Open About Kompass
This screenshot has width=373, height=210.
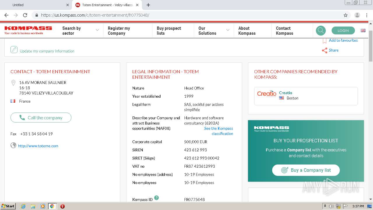pyautogui.click(x=247, y=31)
